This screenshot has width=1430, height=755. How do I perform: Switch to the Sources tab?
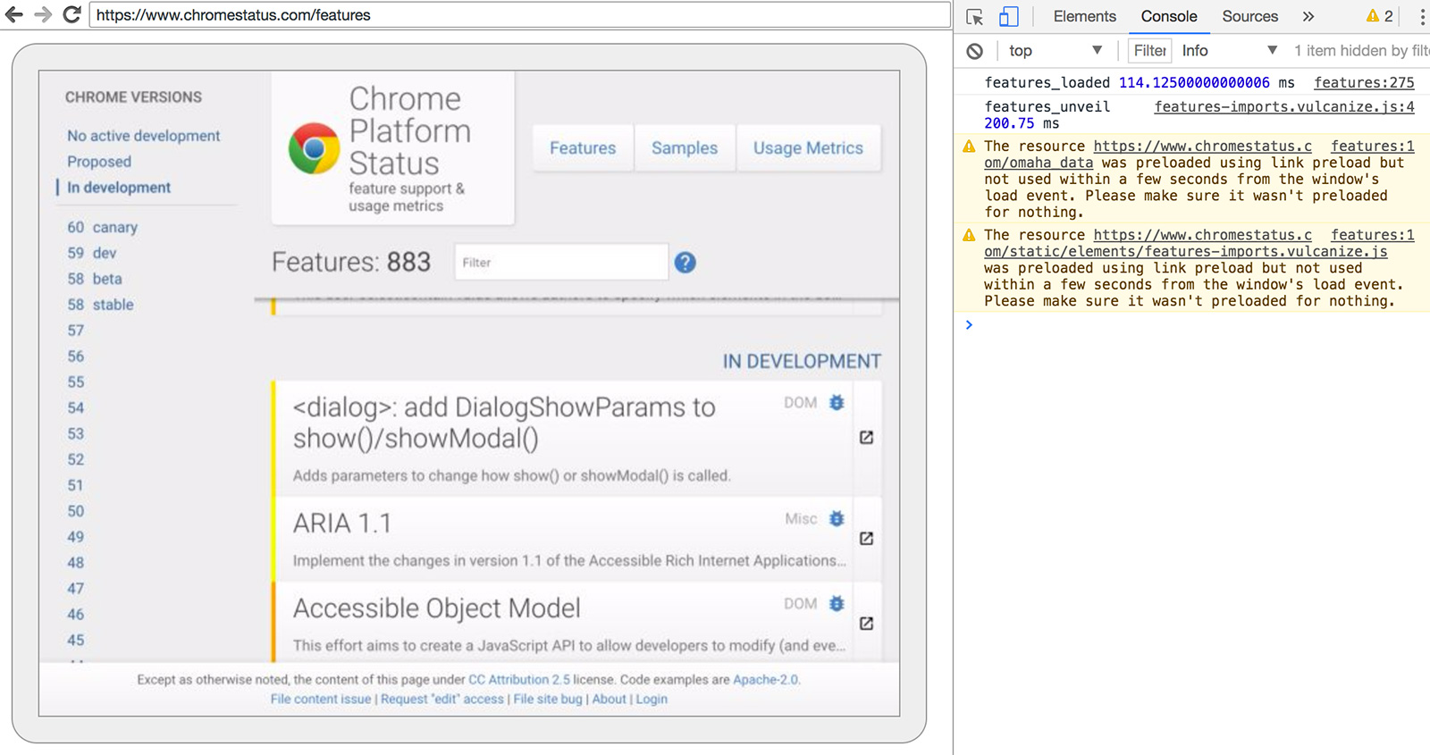[1249, 16]
